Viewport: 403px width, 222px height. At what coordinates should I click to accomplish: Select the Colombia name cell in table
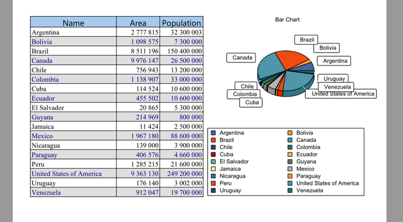tap(73, 79)
